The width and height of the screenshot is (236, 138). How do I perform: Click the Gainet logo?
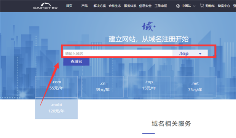coord(45,6)
